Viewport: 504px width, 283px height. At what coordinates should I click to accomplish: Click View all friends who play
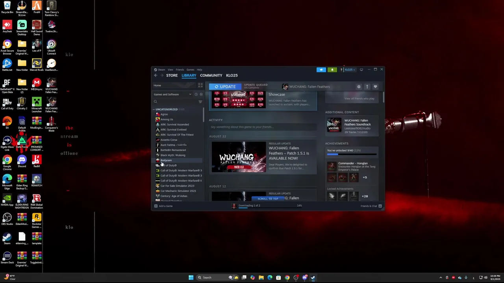(359, 99)
